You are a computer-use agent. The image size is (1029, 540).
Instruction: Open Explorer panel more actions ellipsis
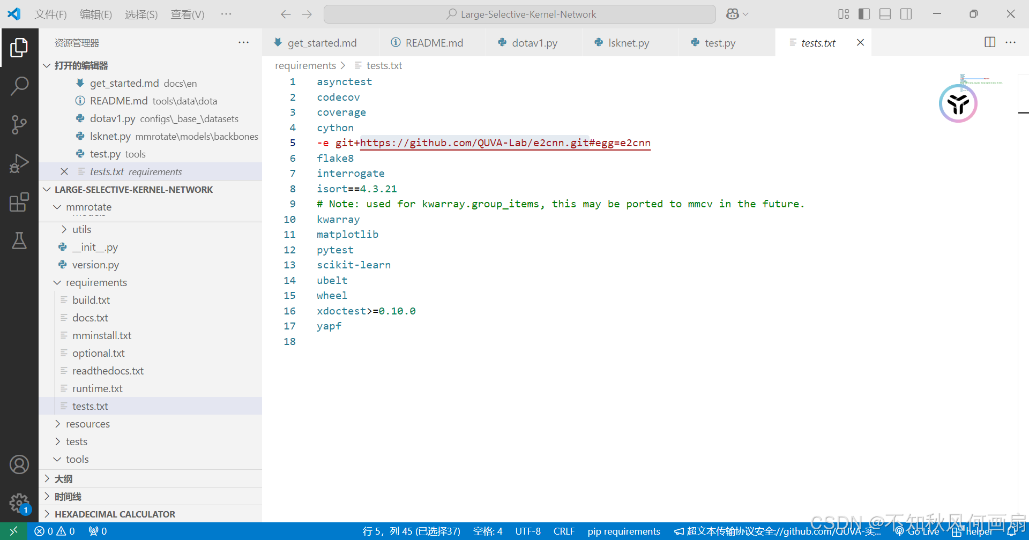click(243, 42)
